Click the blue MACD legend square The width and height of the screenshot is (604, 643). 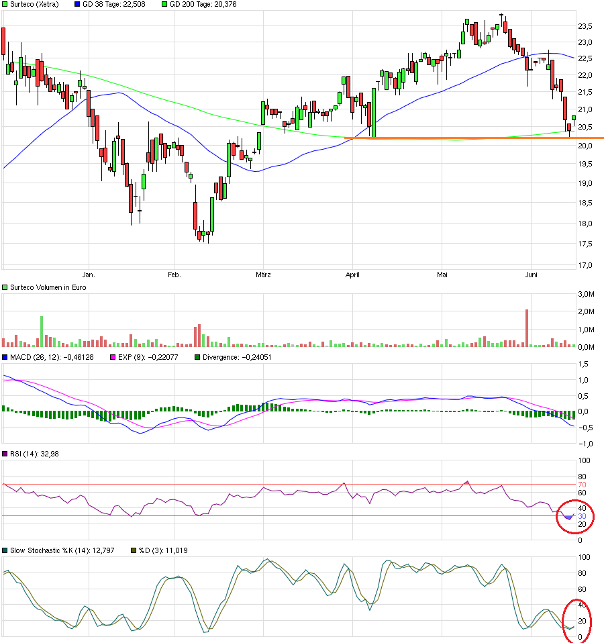[x=5, y=356]
